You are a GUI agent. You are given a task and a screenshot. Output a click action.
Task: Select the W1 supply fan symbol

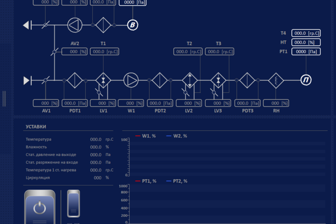[131, 80]
